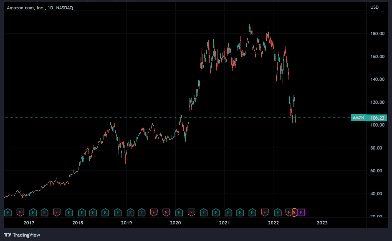Click the 140.00 price axis label
This screenshot has width=392, height=241.
coord(377,79)
